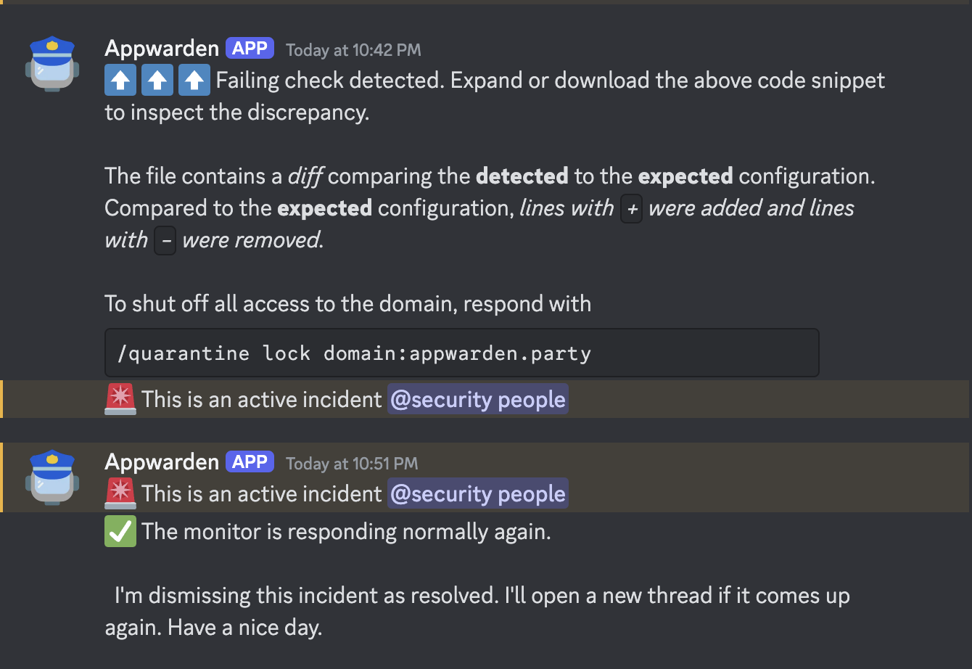Click Appwarden's avatar in the 10:51 PM message

[53, 477]
